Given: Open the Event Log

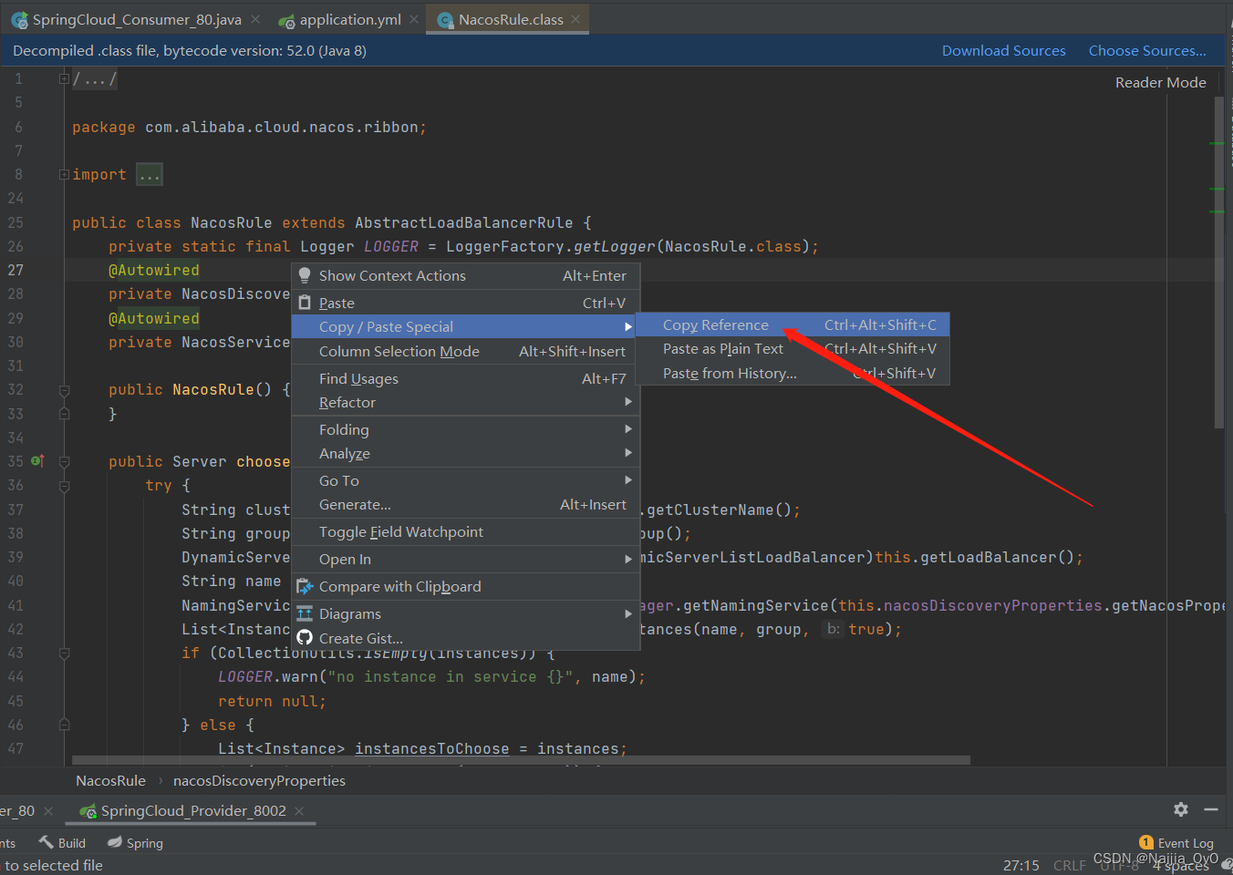Looking at the screenshot, I should [1176, 843].
